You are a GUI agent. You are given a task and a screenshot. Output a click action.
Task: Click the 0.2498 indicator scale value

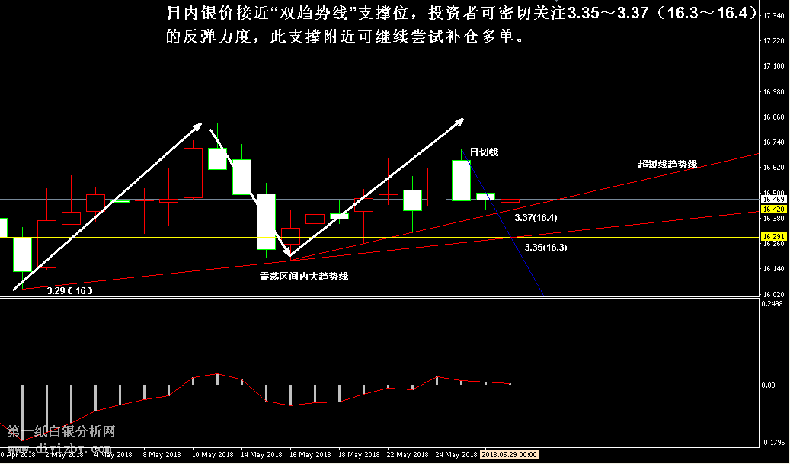click(x=773, y=303)
